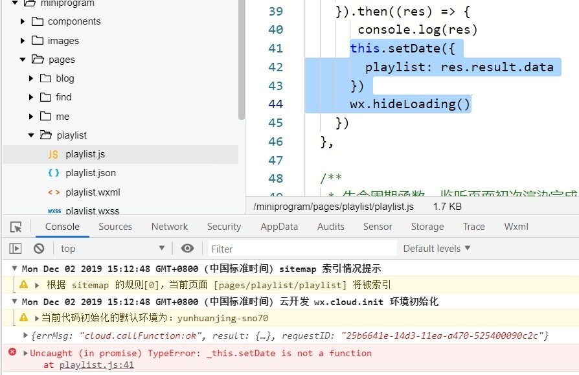Switch to the Sources tab
Image resolution: width=579 pixels, height=375 pixels.
coord(115,227)
